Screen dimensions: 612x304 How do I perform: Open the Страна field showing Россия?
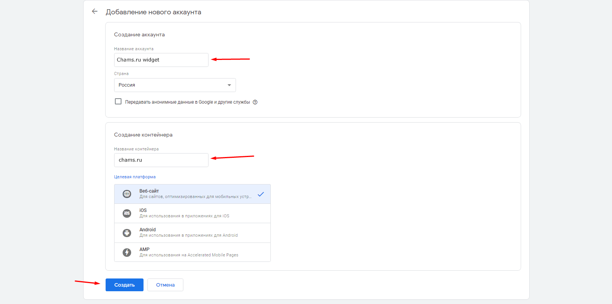[x=170, y=85]
